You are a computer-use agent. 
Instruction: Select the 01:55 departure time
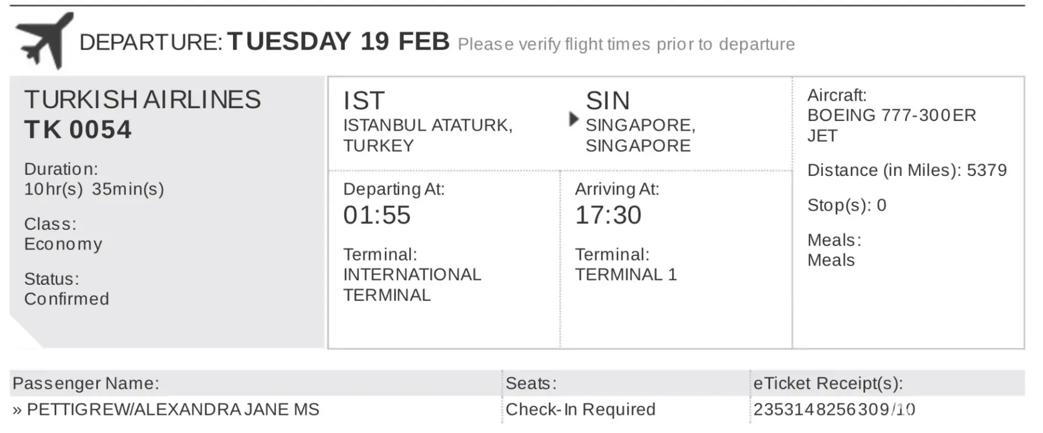pos(377,215)
